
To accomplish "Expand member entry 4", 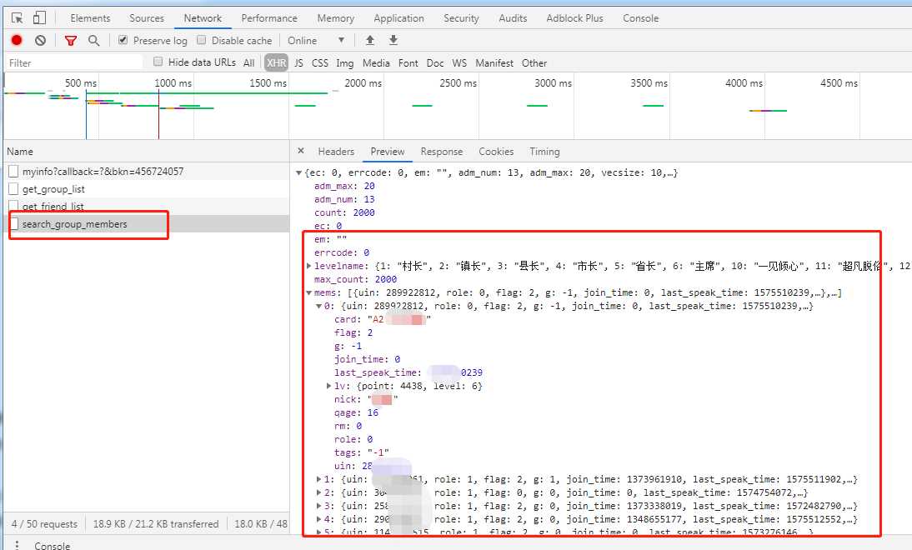I will tap(318, 519).
